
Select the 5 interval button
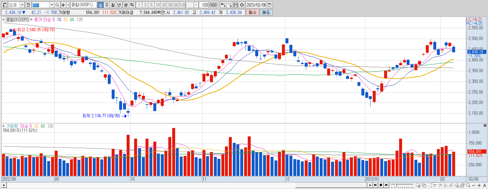tap(151, 5)
